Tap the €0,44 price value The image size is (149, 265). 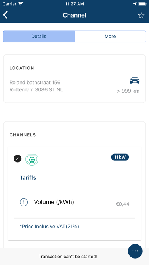tap(122, 204)
